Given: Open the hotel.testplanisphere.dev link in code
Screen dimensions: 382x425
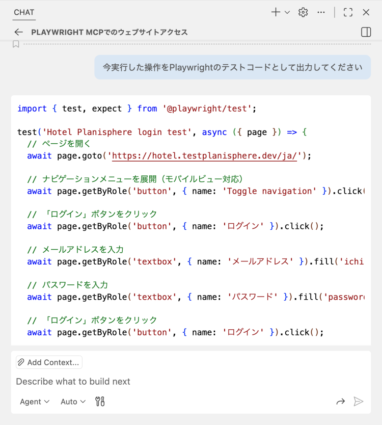Looking at the screenshot, I should [x=204, y=155].
